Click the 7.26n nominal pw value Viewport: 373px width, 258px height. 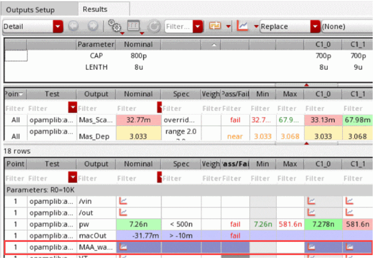(139, 224)
